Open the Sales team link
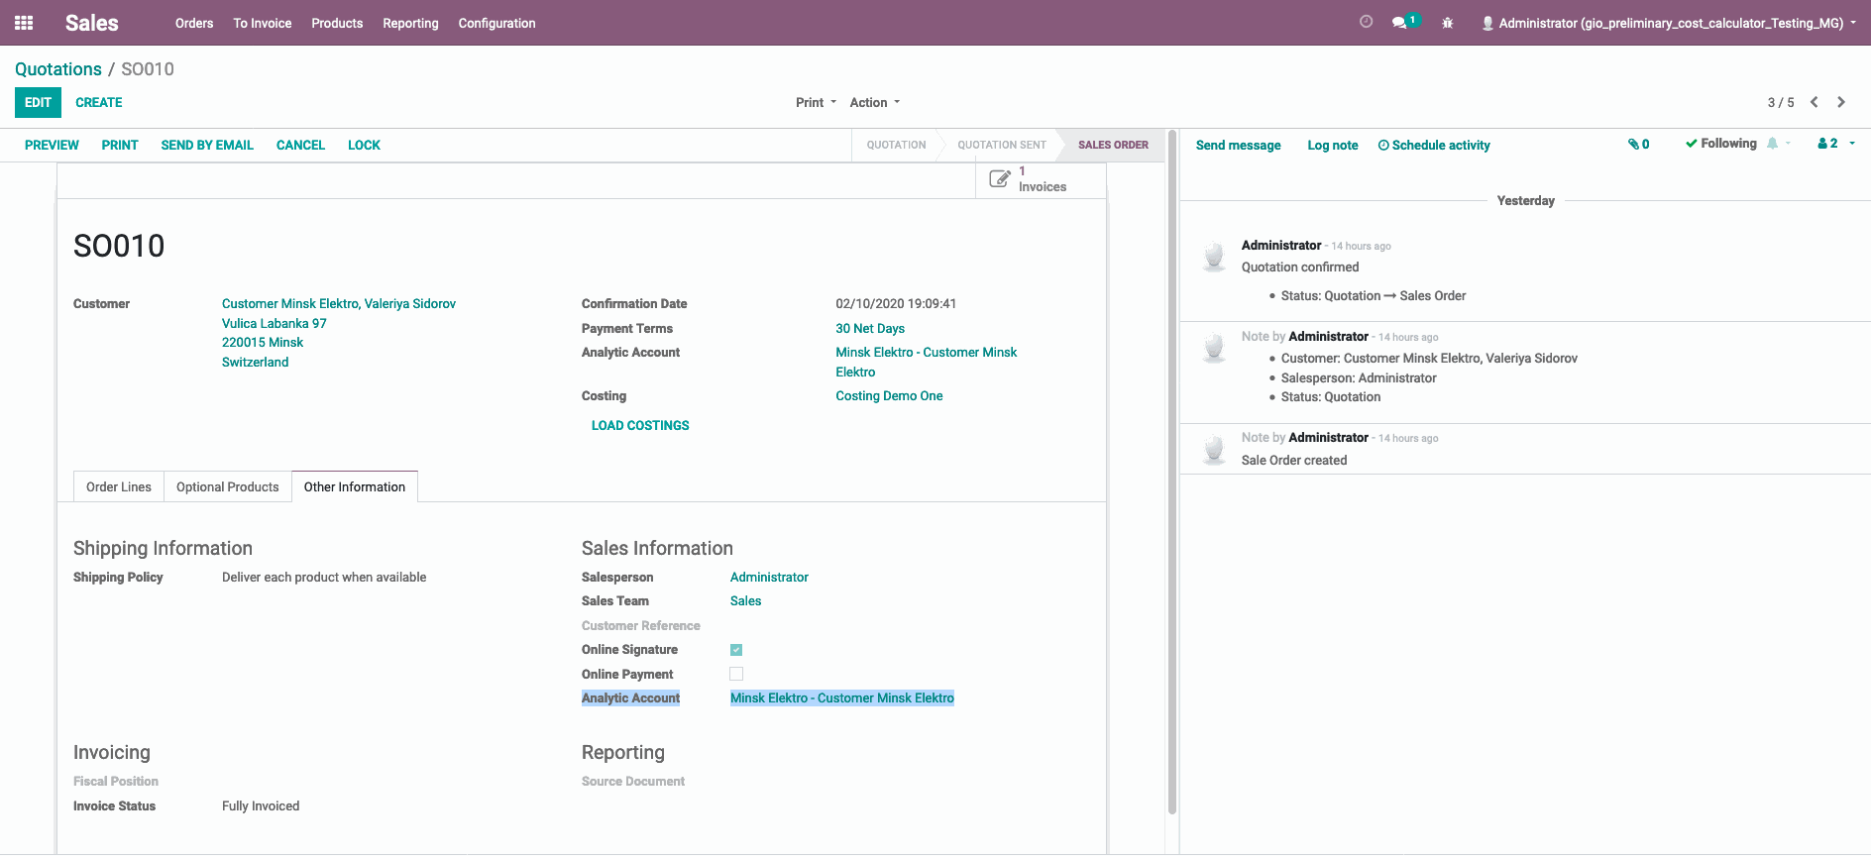Viewport: 1871px width, 856px height. (x=745, y=601)
